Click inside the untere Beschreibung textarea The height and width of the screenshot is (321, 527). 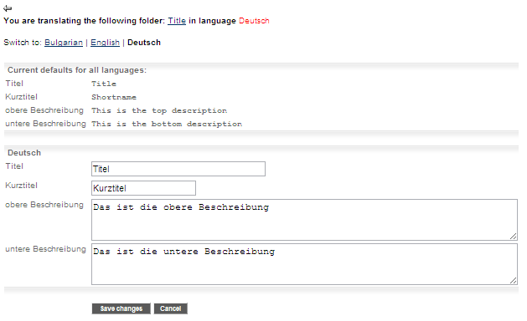point(304,264)
